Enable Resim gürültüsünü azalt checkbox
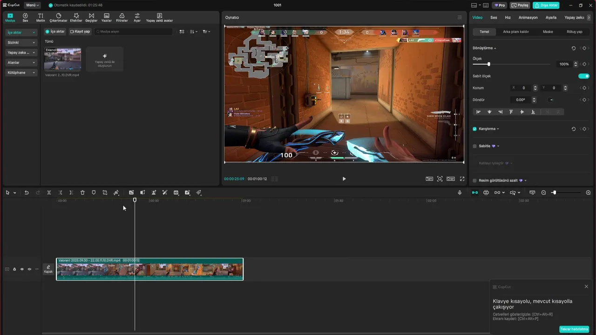The height and width of the screenshot is (335, 596). [474, 181]
